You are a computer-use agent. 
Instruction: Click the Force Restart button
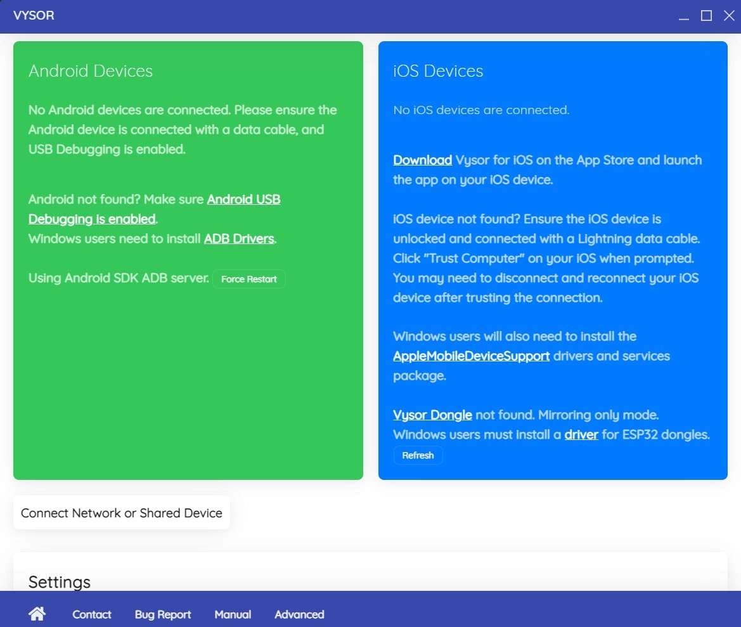click(249, 279)
